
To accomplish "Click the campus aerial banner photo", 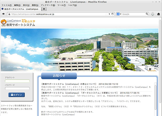I will pyautogui.click(x=79, y=50).
